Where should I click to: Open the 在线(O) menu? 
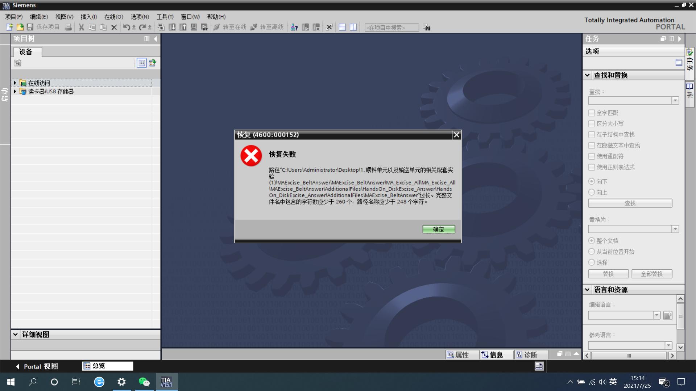coord(113,17)
